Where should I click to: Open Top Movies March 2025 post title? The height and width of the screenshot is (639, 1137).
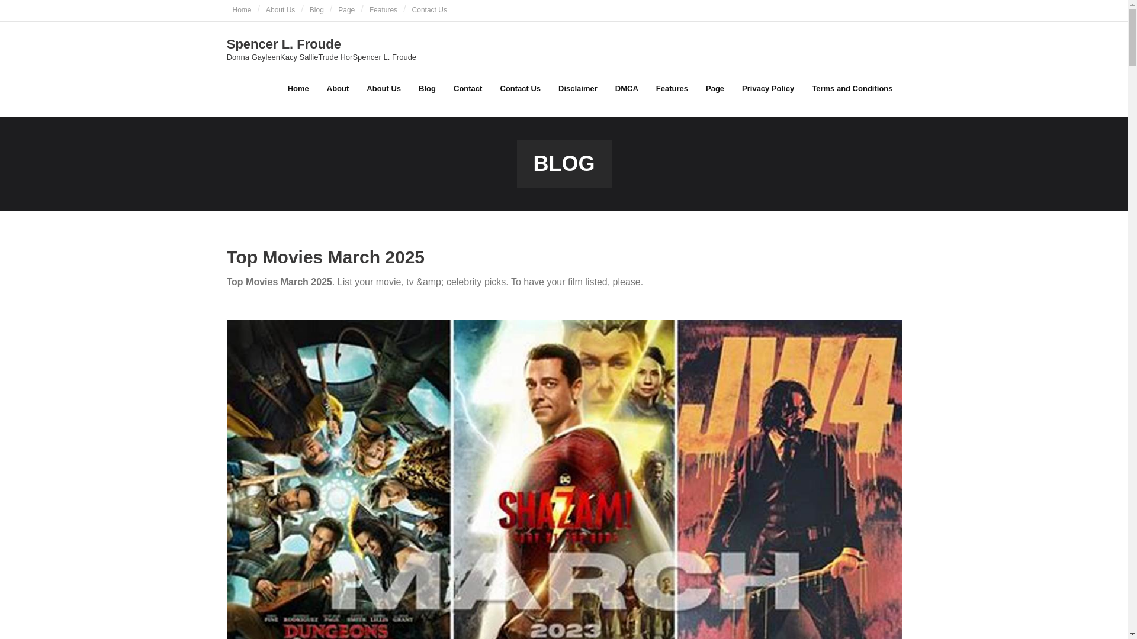coord(325,257)
